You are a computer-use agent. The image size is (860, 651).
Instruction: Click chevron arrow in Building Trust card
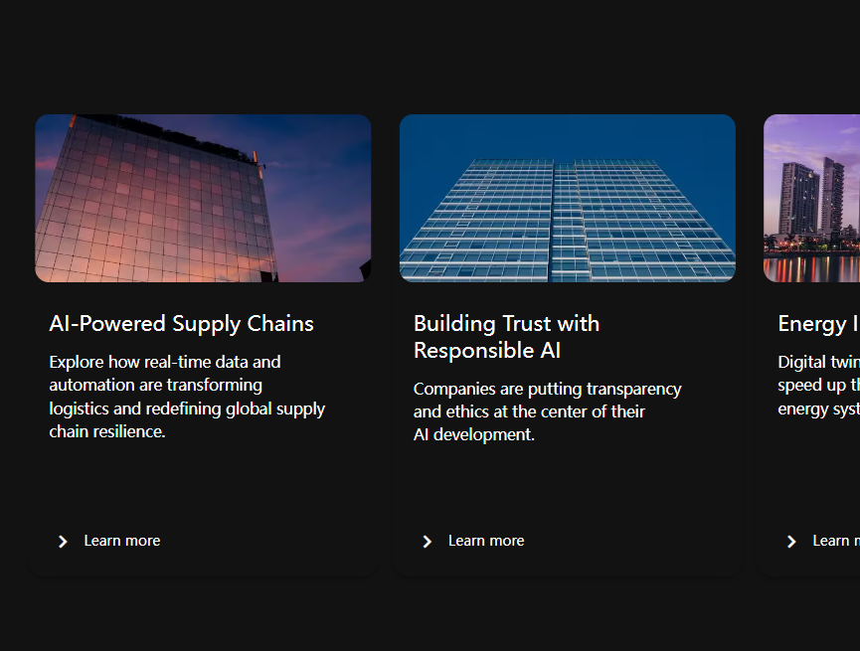(x=428, y=542)
